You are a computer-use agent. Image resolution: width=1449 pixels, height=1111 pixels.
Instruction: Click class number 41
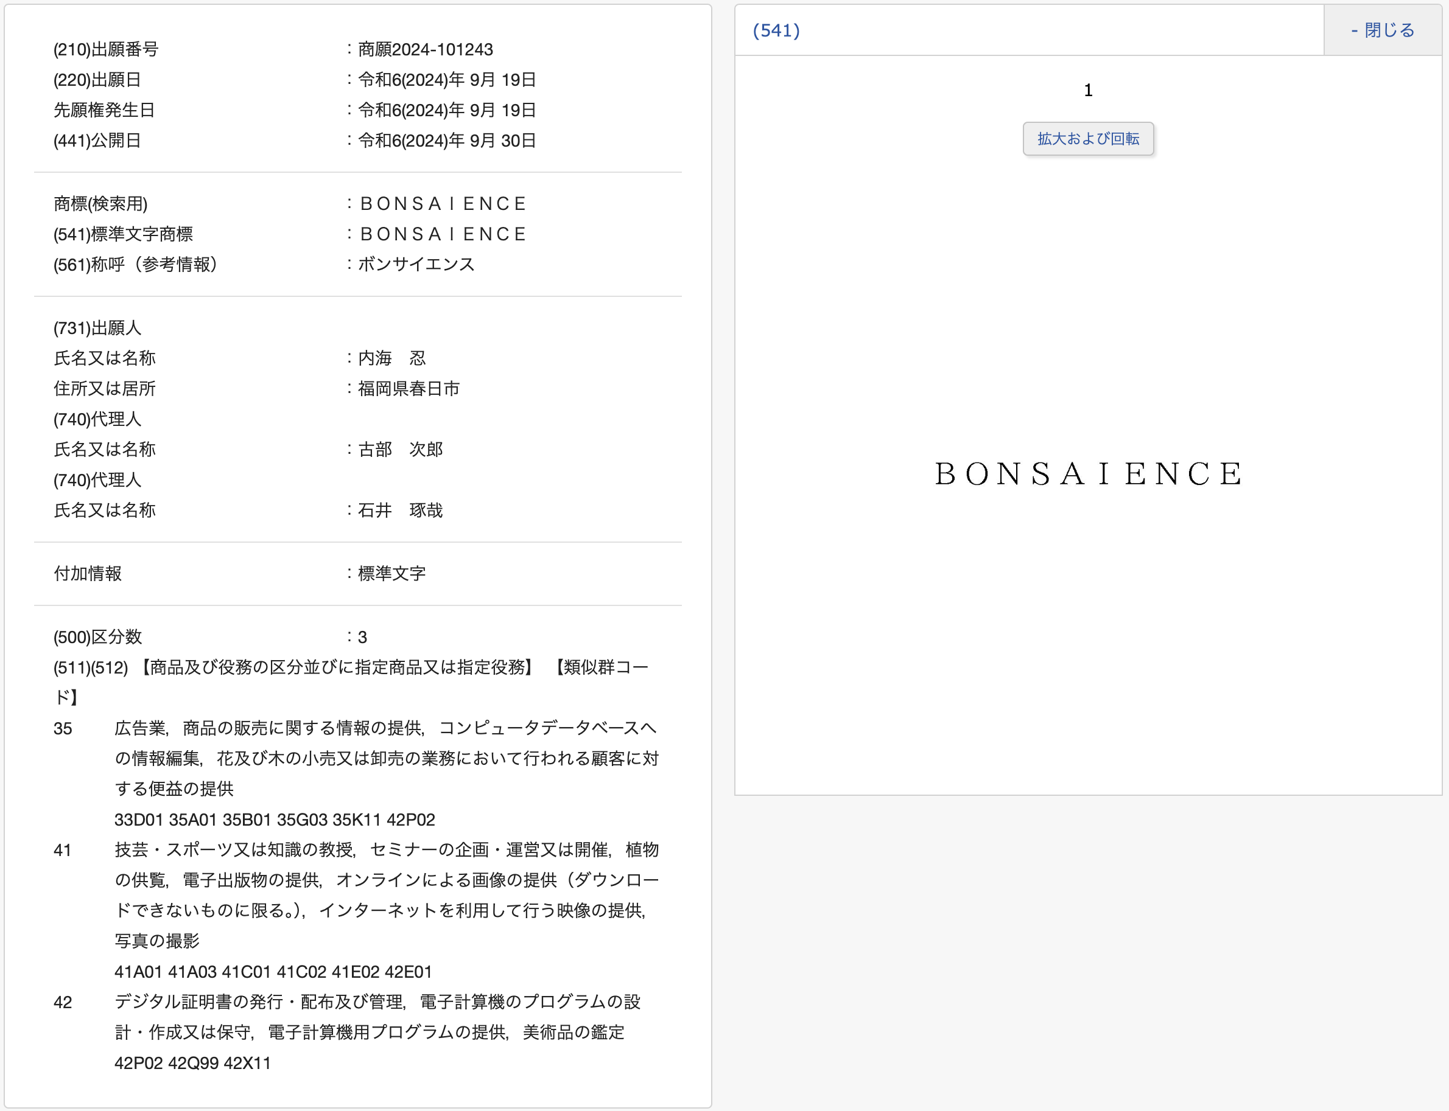(x=63, y=851)
